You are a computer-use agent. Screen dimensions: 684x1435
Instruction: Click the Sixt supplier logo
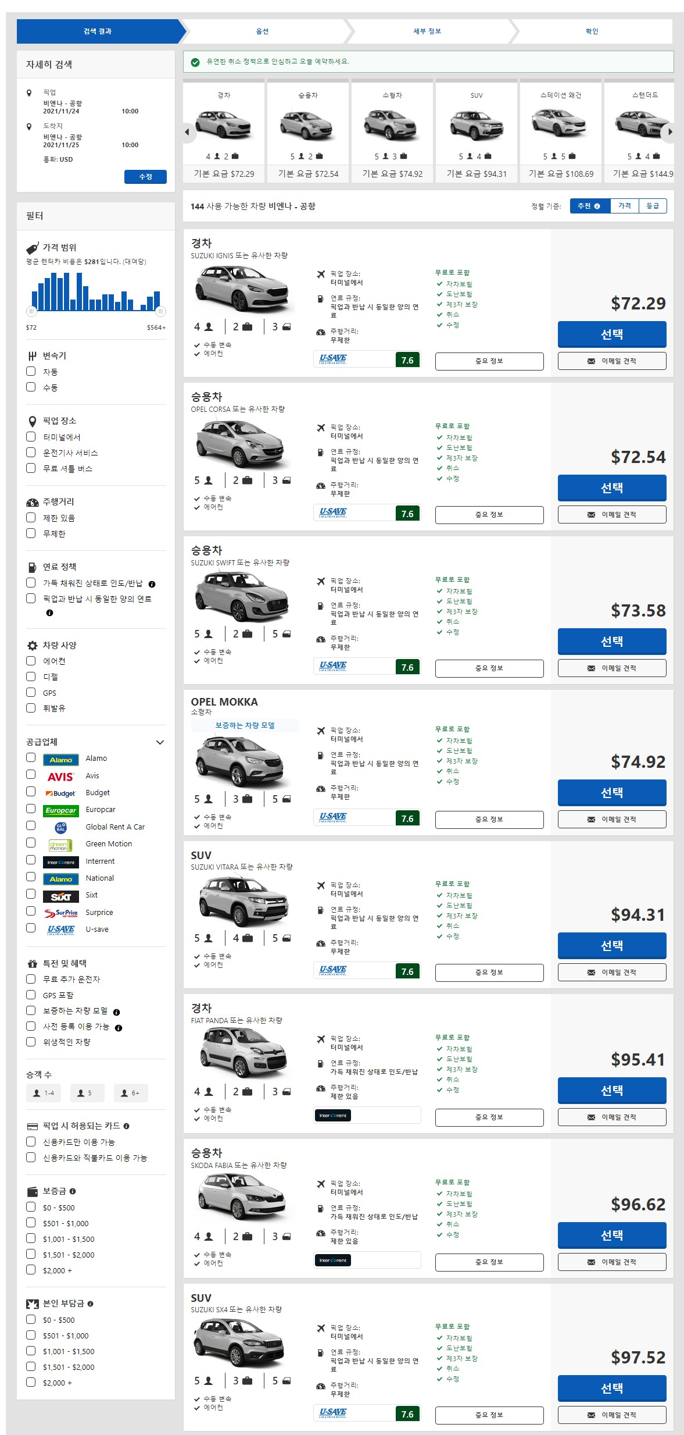[x=60, y=896]
